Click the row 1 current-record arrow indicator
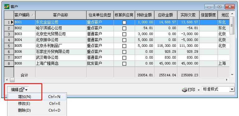This screenshot has height=116, width=239. tap(12, 22)
